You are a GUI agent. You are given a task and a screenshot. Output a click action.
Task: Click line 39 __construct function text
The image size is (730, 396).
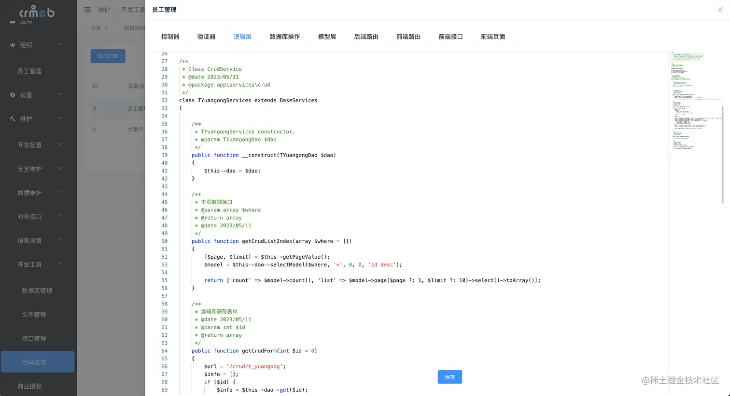click(264, 155)
